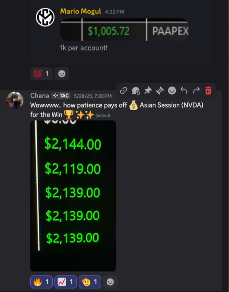Viewport: 229px width, 292px height.
Task: Forward Chana's message with right arrow
Action: pyautogui.click(x=196, y=91)
